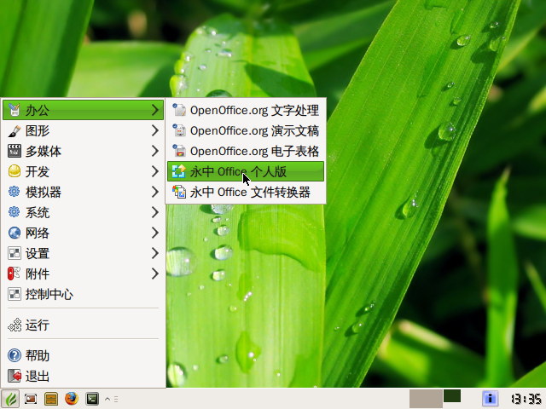
Task: Expand the 多媒体 submenu arrow
Action: (x=155, y=151)
